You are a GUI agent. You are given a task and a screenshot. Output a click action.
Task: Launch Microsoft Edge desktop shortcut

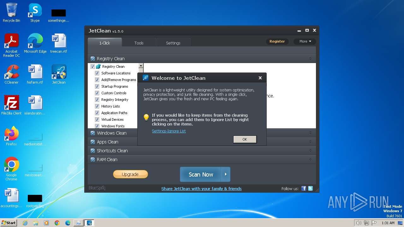click(35, 44)
